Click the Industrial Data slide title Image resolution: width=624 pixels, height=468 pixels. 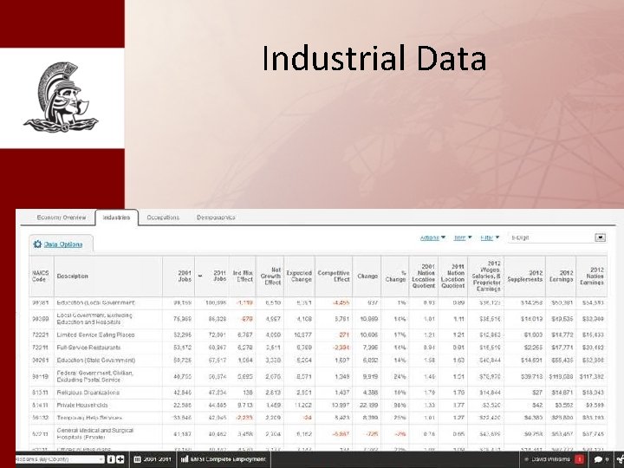point(374,59)
